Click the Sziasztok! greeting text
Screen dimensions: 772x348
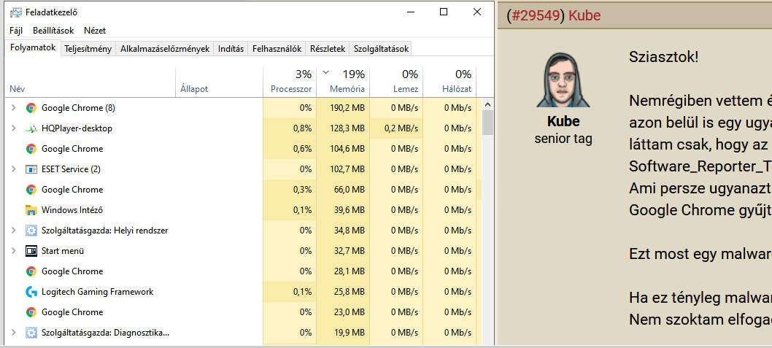coord(664,57)
